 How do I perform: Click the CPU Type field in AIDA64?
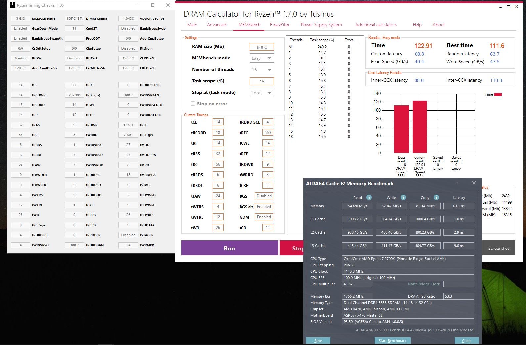[x=408, y=259]
